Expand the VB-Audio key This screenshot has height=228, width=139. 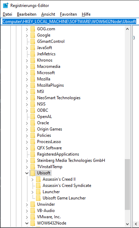click(27, 211)
